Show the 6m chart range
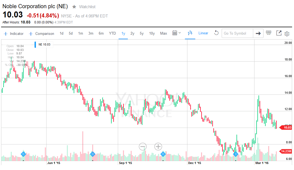This screenshot has width=294, height=170. 101,34
